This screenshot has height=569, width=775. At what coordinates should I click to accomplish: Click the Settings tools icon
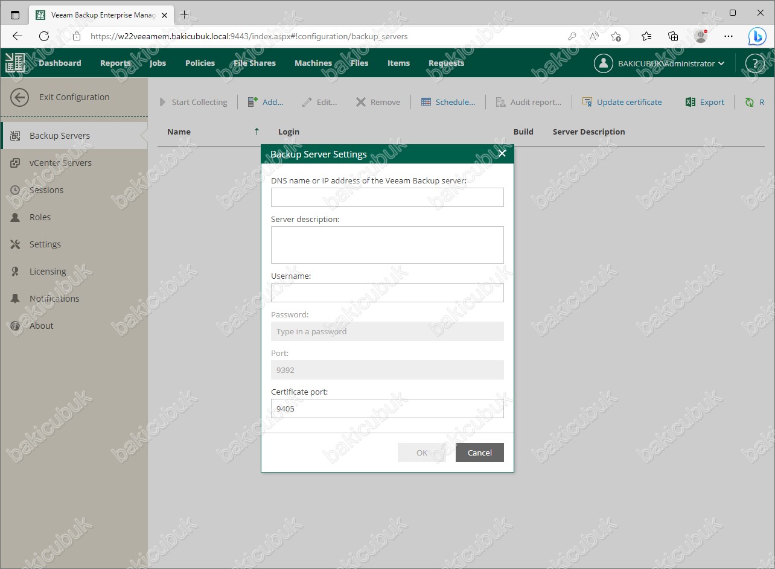16,244
